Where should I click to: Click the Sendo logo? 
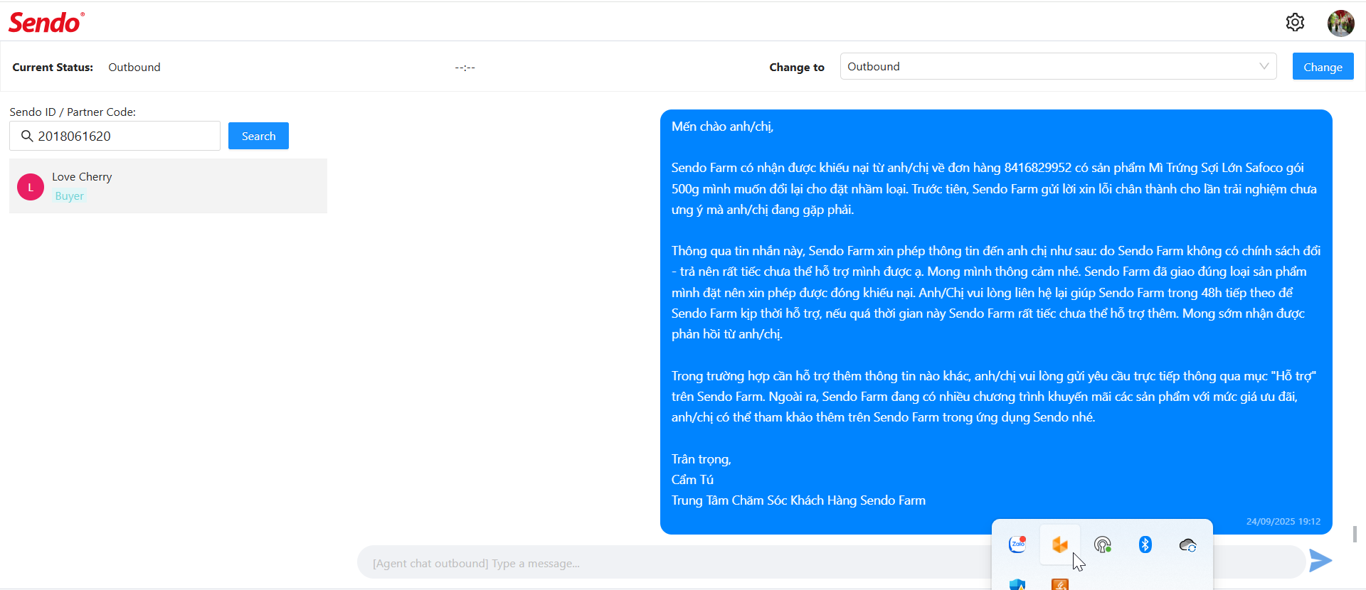(x=46, y=23)
